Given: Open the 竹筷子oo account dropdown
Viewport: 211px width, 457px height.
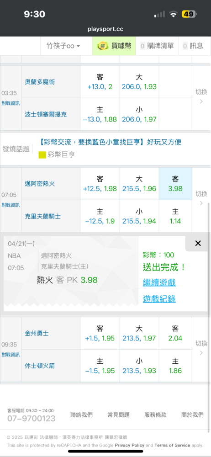Looking at the screenshot, I should click(63, 46).
